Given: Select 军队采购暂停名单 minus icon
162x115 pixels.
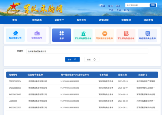Looking at the screenshot, I should pos(105,33).
